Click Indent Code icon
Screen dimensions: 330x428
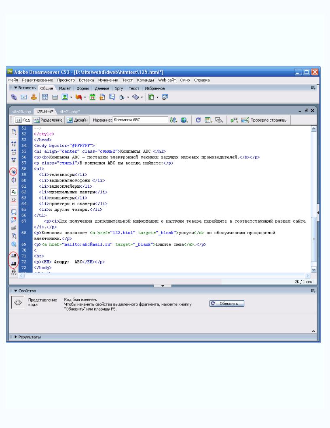tap(14, 256)
